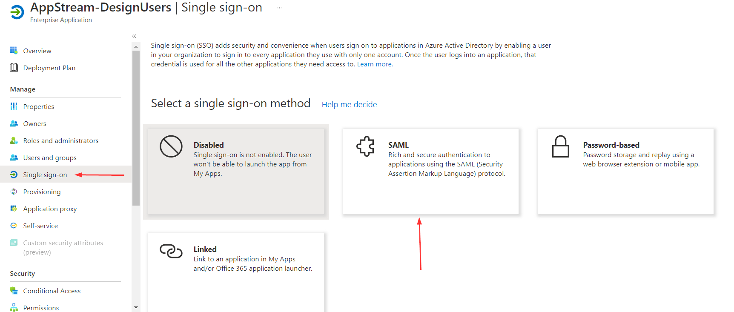Select the Self-service icon

coord(14,226)
